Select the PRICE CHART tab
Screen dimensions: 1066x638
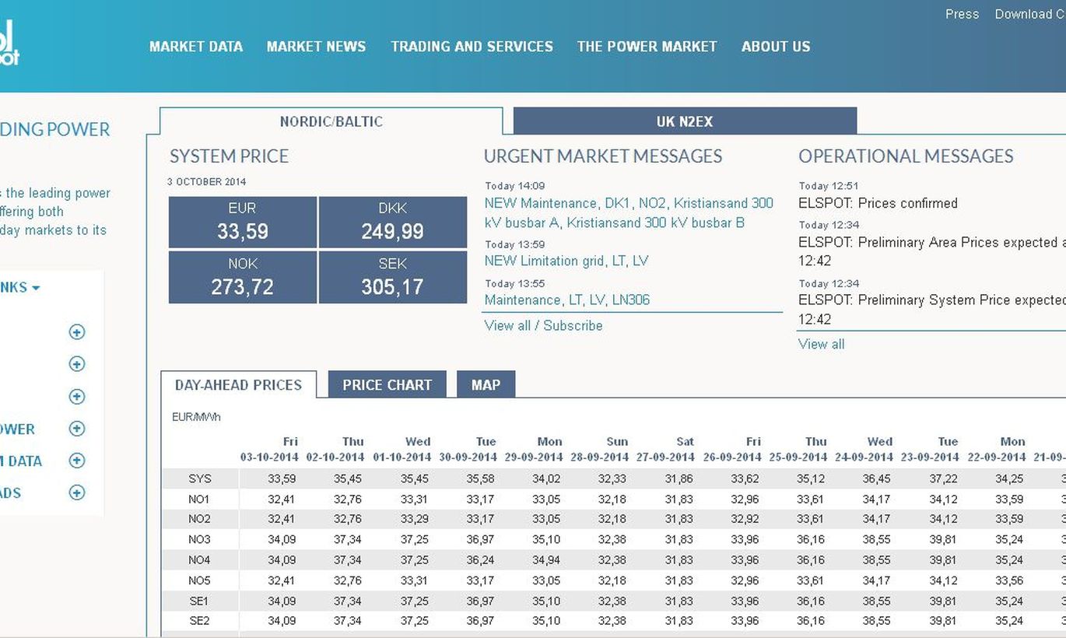click(x=387, y=384)
